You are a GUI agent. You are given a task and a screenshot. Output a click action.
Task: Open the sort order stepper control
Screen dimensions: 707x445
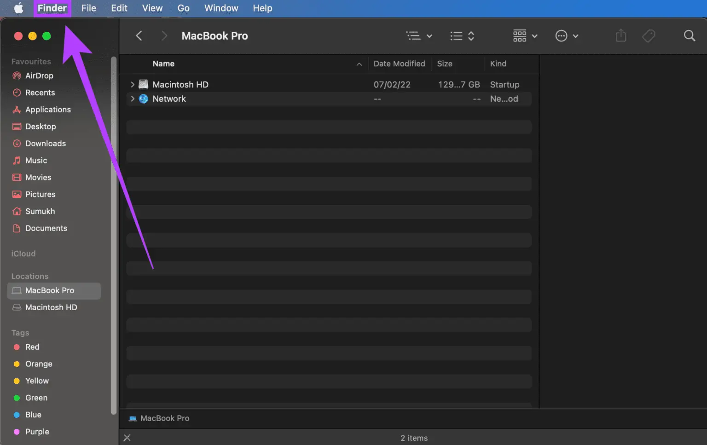[462, 36]
